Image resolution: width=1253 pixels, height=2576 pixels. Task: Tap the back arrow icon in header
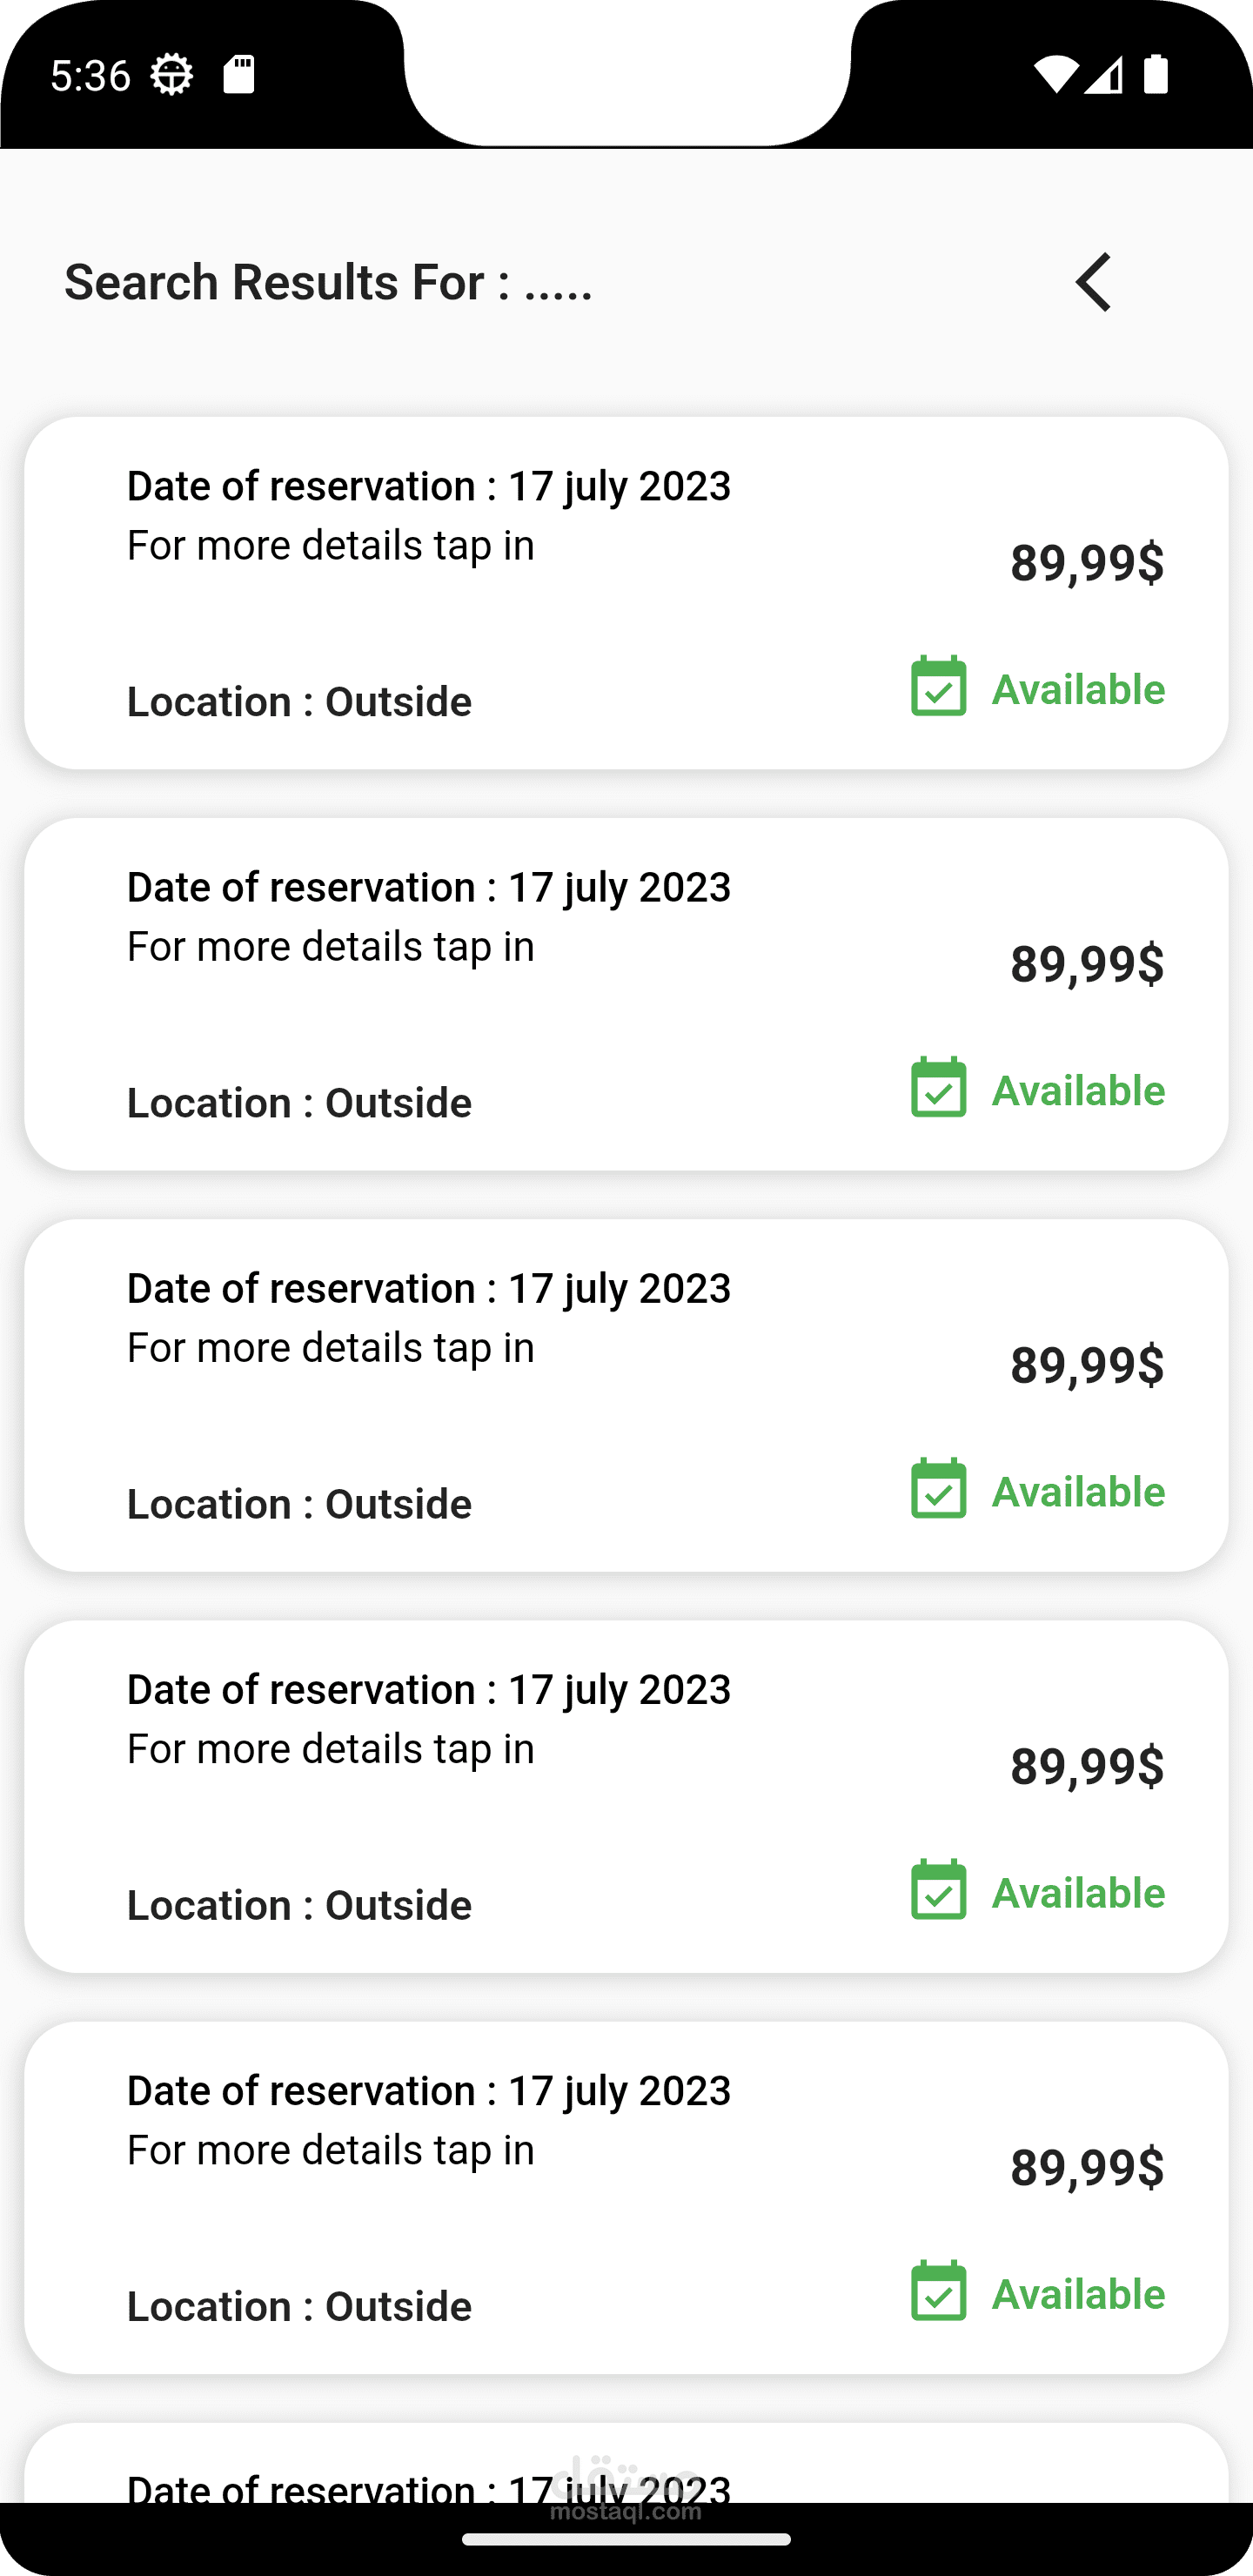click(1093, 282)
